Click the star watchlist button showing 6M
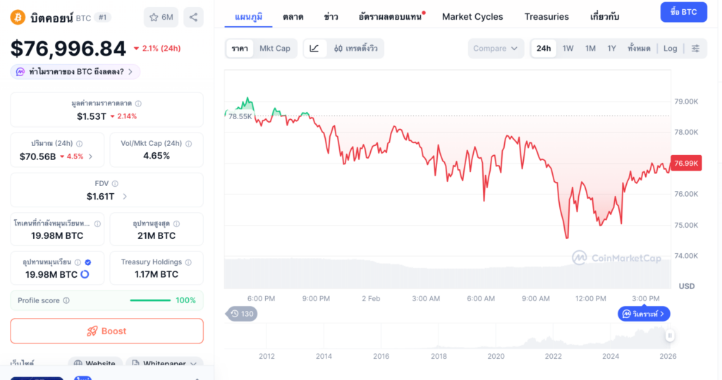Image resolution: width=722 pixels, height=380 pixels. (161, 17)
